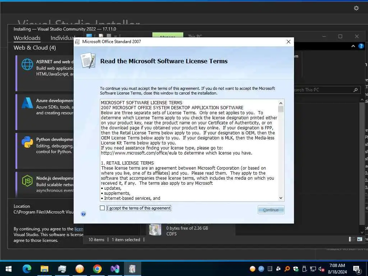
Task: Click File Explorer vertical scrollbar down arrow
Action: coord(362,232)
